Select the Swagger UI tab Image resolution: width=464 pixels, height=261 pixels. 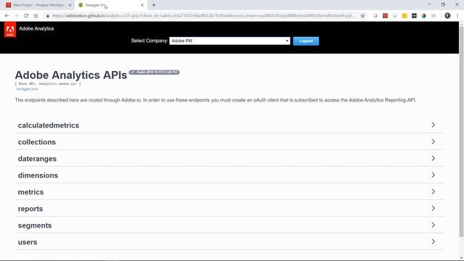(110, 5)
